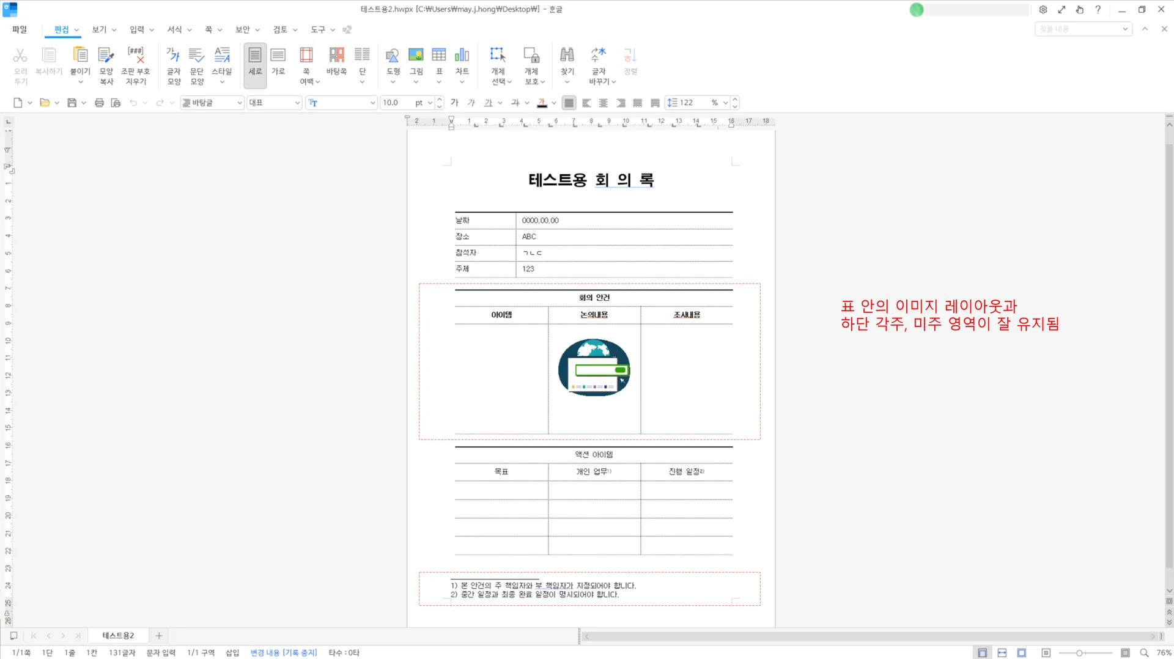
Task: Click the print icon in quick toolbar
Action: [x=99, y=103]
